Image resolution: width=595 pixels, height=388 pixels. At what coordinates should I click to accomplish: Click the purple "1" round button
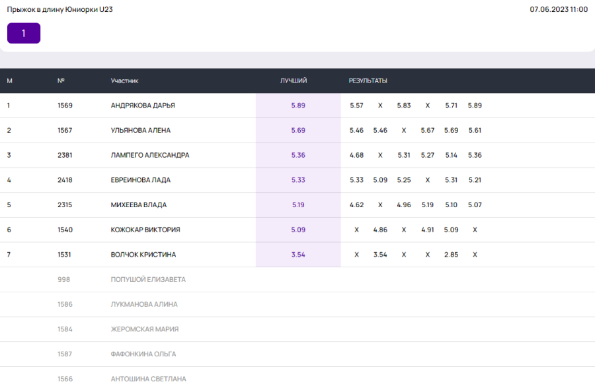24,33
